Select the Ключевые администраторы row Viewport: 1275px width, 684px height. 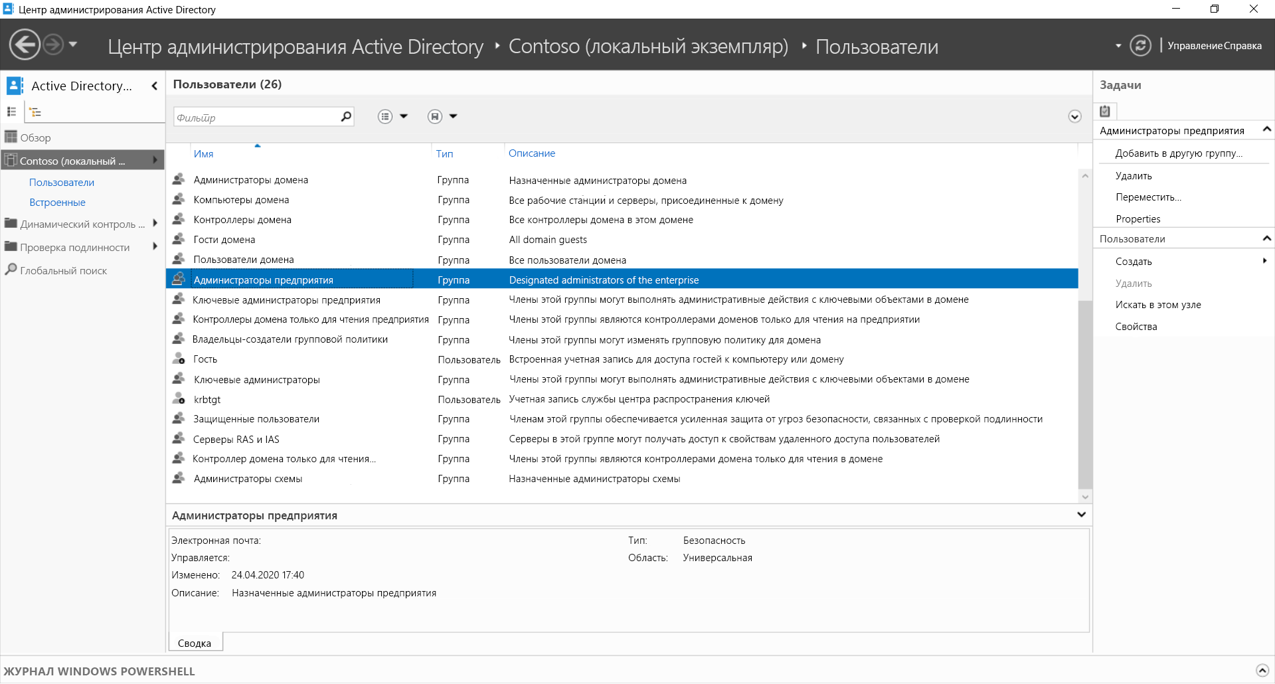(x=622, y=379)
